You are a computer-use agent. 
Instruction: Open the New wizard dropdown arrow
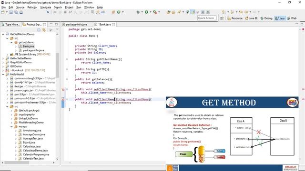click(x=7, y=12)
